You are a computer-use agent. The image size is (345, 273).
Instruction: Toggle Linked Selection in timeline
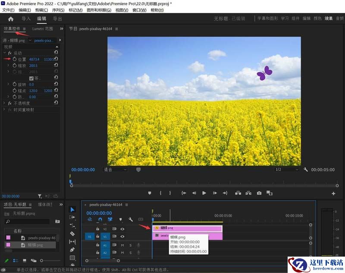click(110, 220)
